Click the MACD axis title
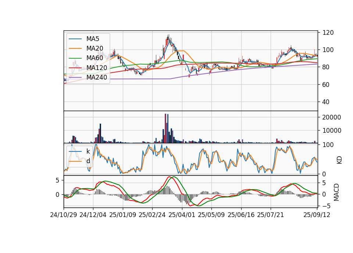This screenshot has height=253, width=353. (336, 192)
